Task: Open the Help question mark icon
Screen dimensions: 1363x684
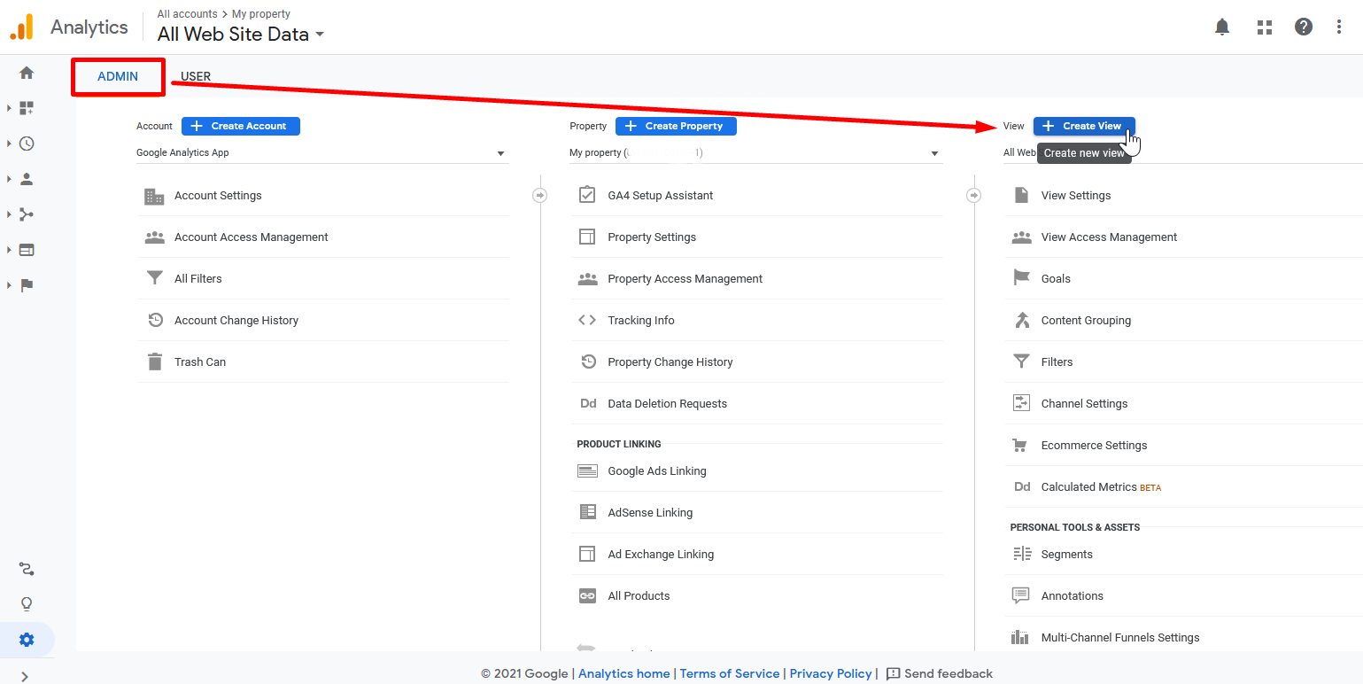Action: coord(1304,27)
